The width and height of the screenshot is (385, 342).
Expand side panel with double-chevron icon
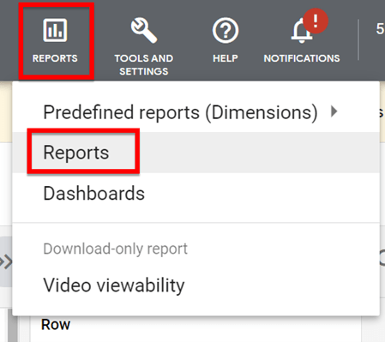(x=6, y=261)
